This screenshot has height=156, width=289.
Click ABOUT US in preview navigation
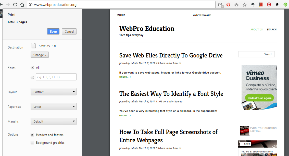coord(256,30)
